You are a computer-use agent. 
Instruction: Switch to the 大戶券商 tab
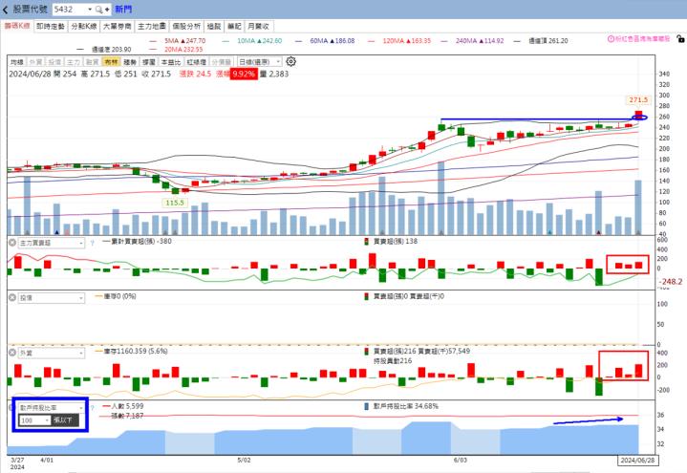(x=118, y=27)
